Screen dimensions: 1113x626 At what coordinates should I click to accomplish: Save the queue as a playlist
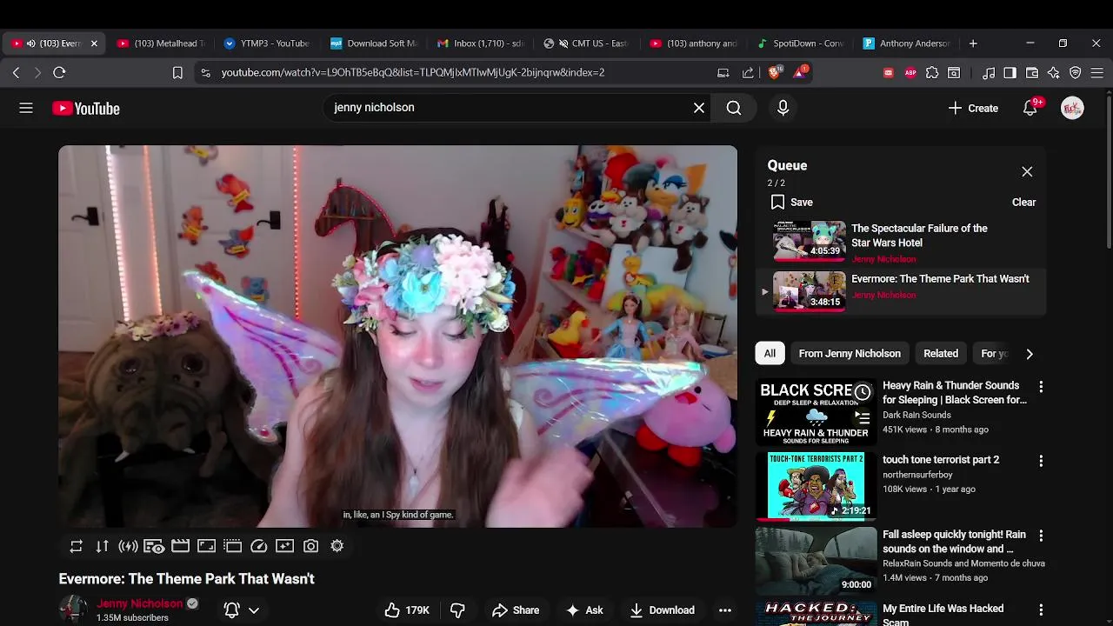tap(791, 203)
